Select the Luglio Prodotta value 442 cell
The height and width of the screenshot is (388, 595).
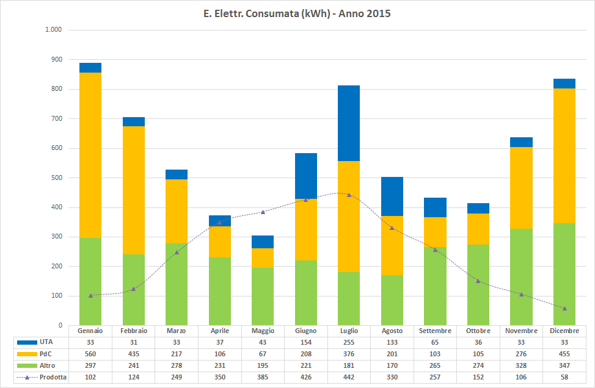tap(349, 377)
